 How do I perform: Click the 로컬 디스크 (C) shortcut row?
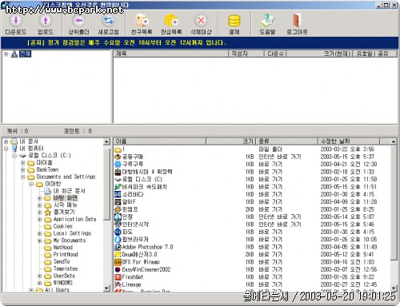[x=251, y=179]
